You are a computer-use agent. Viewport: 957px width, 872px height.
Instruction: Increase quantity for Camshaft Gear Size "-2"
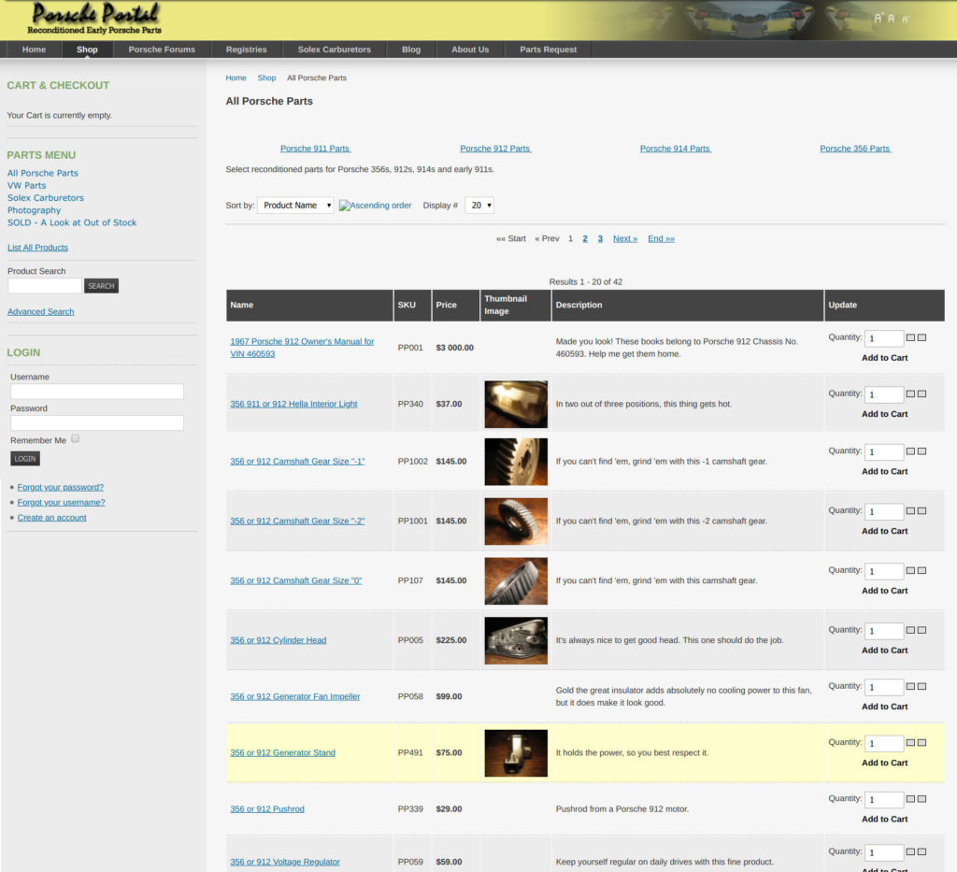pos(910,510)
